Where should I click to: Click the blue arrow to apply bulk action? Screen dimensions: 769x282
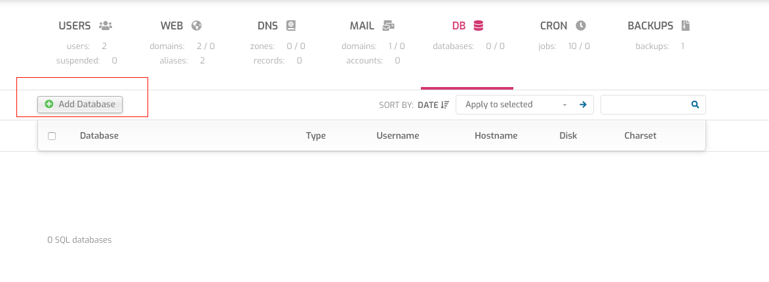[x=583, y=104]
